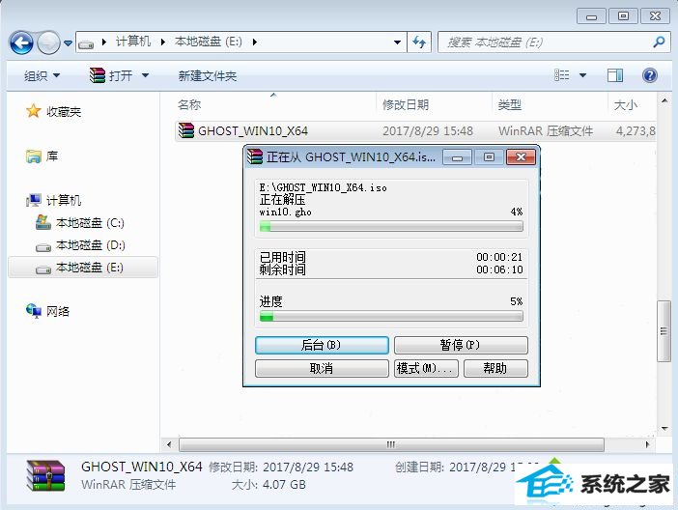Select 收藏夹 in the navigation pane

coord(64,112)
